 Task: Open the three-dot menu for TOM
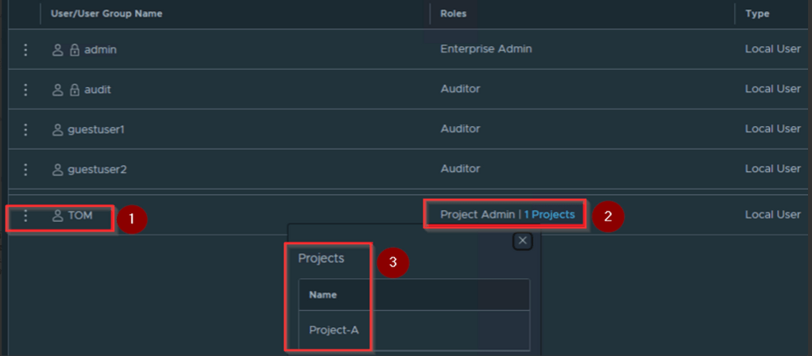click(x=25, y=216)
